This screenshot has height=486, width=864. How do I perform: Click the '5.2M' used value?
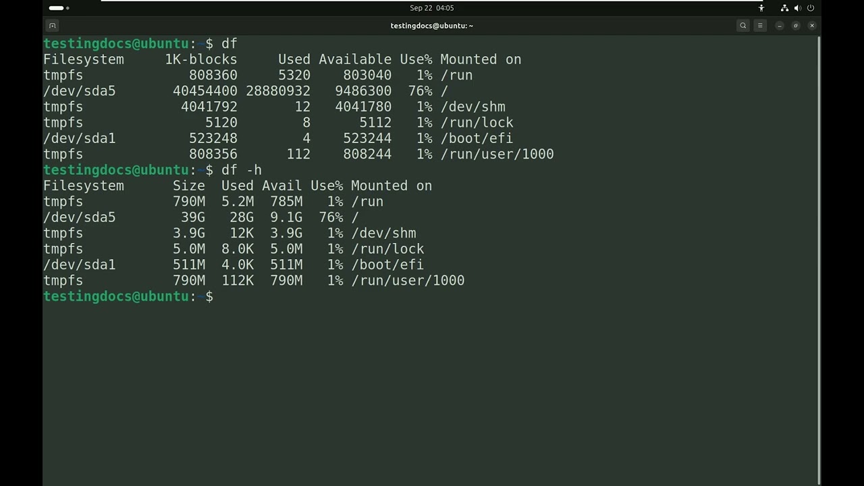click(238, 202)
